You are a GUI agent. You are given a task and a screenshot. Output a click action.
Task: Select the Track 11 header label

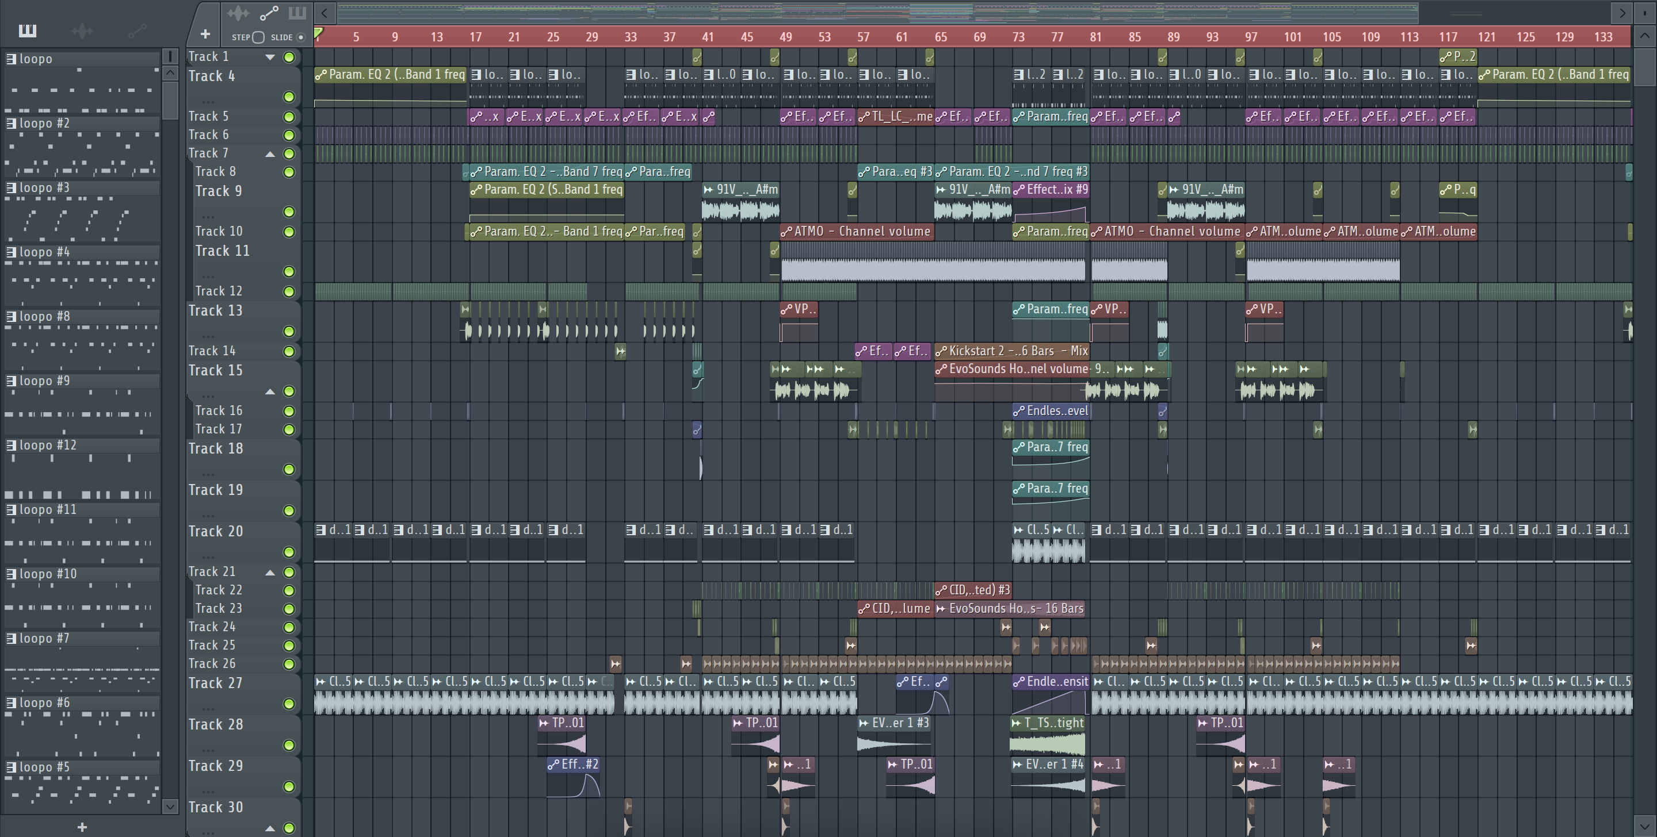point(222,251)
